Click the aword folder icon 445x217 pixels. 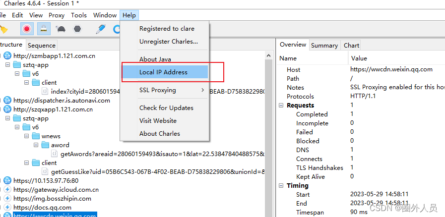pos(46,145)
